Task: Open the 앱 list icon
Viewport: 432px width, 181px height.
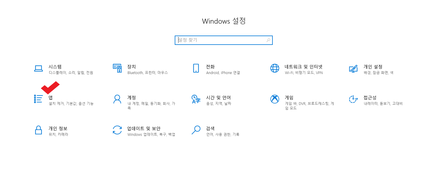Action: pyautogui.click(x=39, y=99)
